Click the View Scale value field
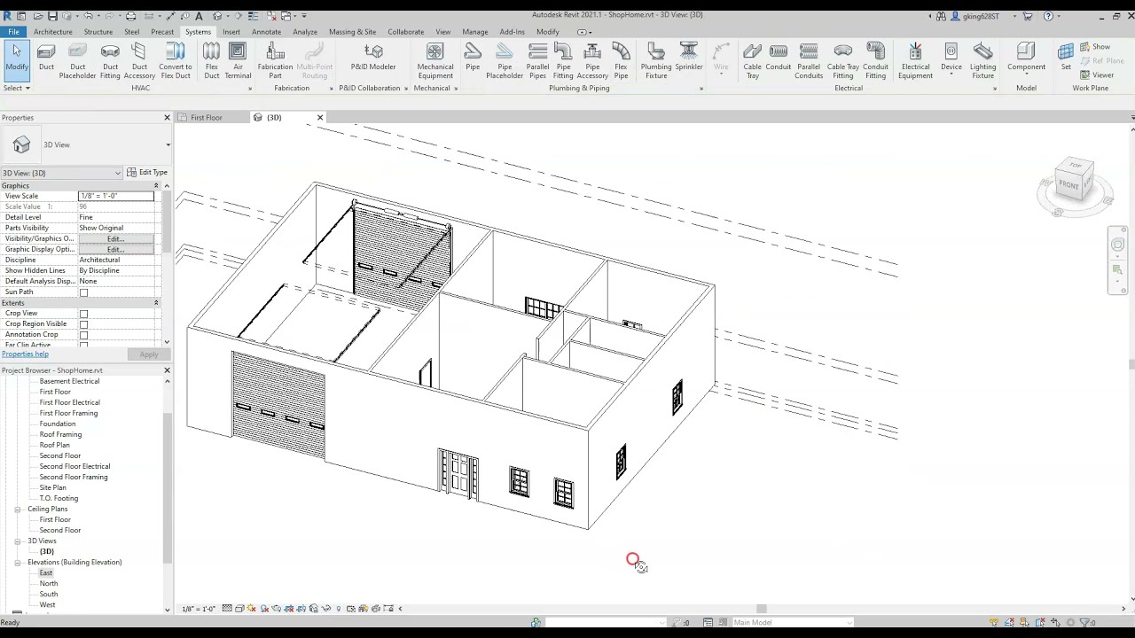The width and height of the screenshot is (1135, 638). 116,196
